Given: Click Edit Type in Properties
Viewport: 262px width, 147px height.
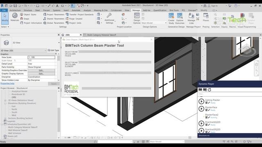Looking at the screenshot, I should 53,50.
